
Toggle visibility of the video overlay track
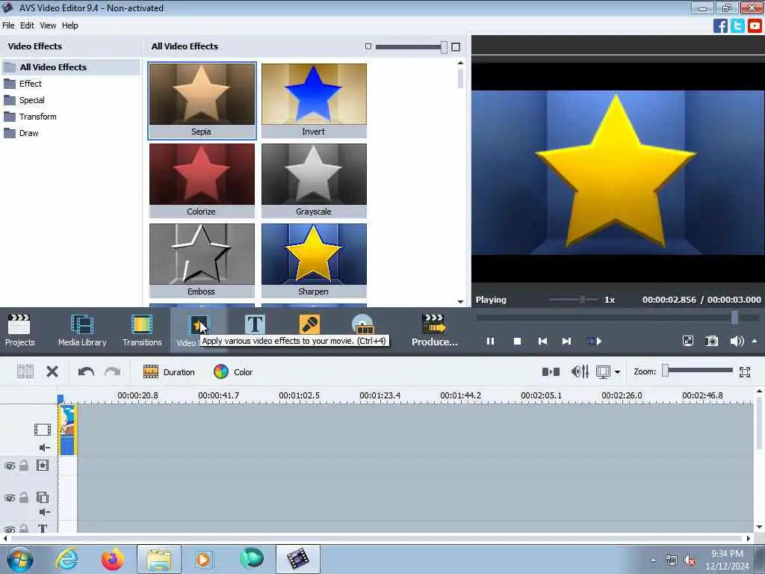[10, 498]
